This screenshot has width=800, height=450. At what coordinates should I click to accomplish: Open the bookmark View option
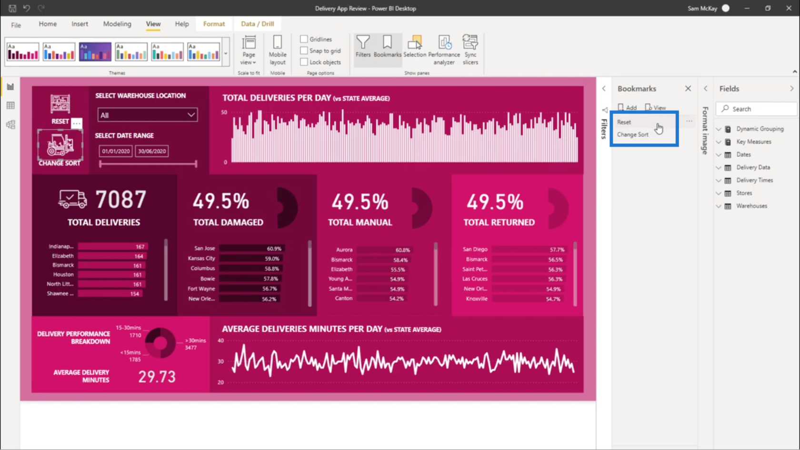point(656,108)
